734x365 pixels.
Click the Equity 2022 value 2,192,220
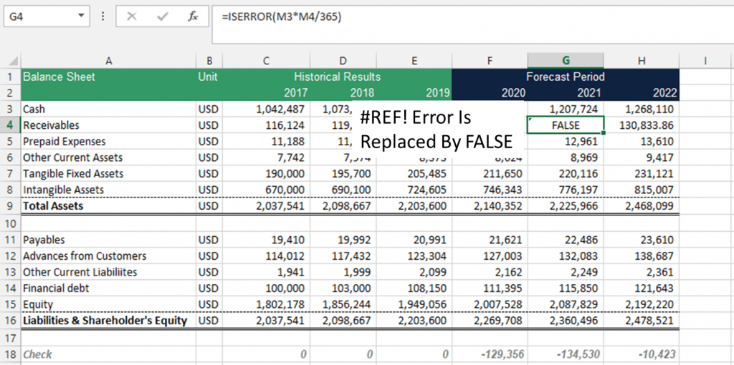pos(642,305)
